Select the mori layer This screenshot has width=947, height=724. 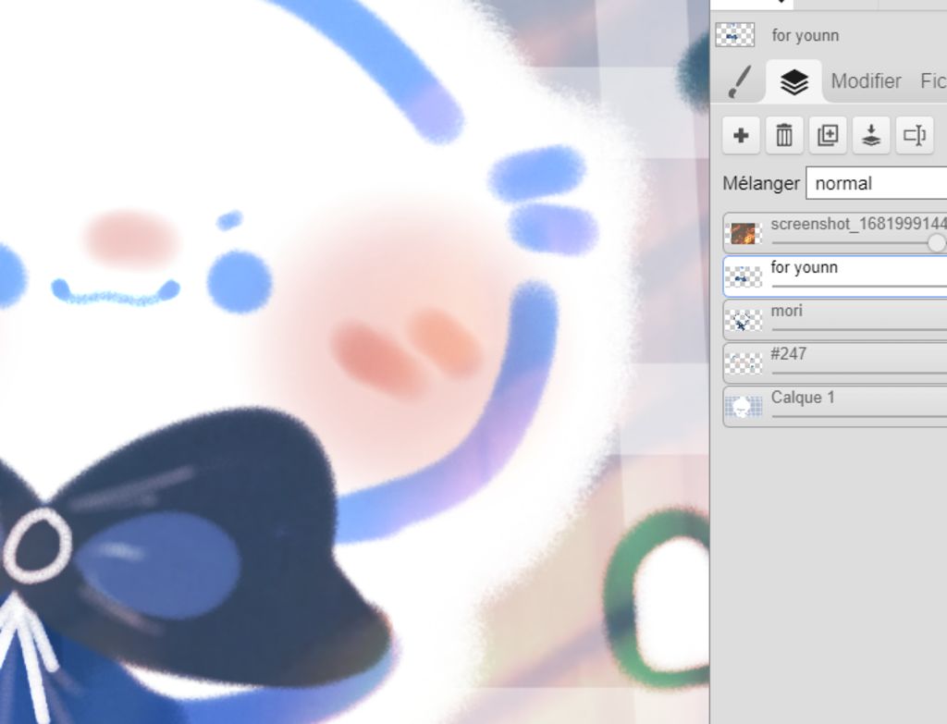click(x=835, y=319)
